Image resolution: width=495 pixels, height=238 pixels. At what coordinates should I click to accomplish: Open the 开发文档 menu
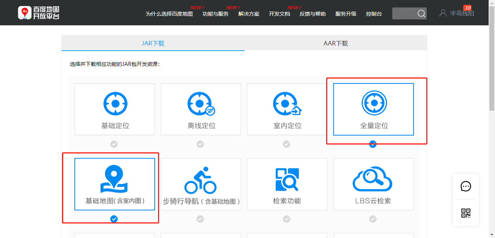[x=279, y=14]
